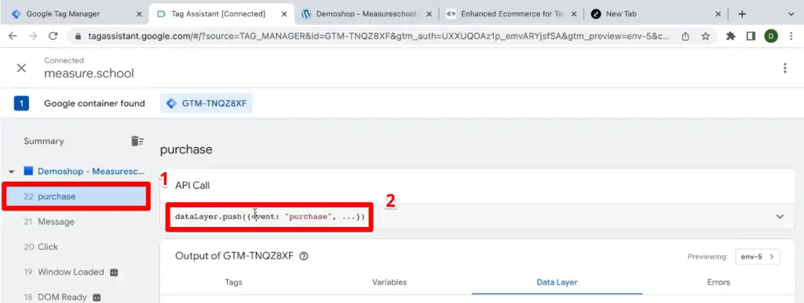Switch to the New Tab browser tab

656,14
